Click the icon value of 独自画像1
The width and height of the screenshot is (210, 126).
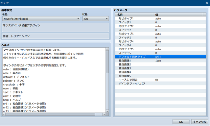tap(158, 61)
